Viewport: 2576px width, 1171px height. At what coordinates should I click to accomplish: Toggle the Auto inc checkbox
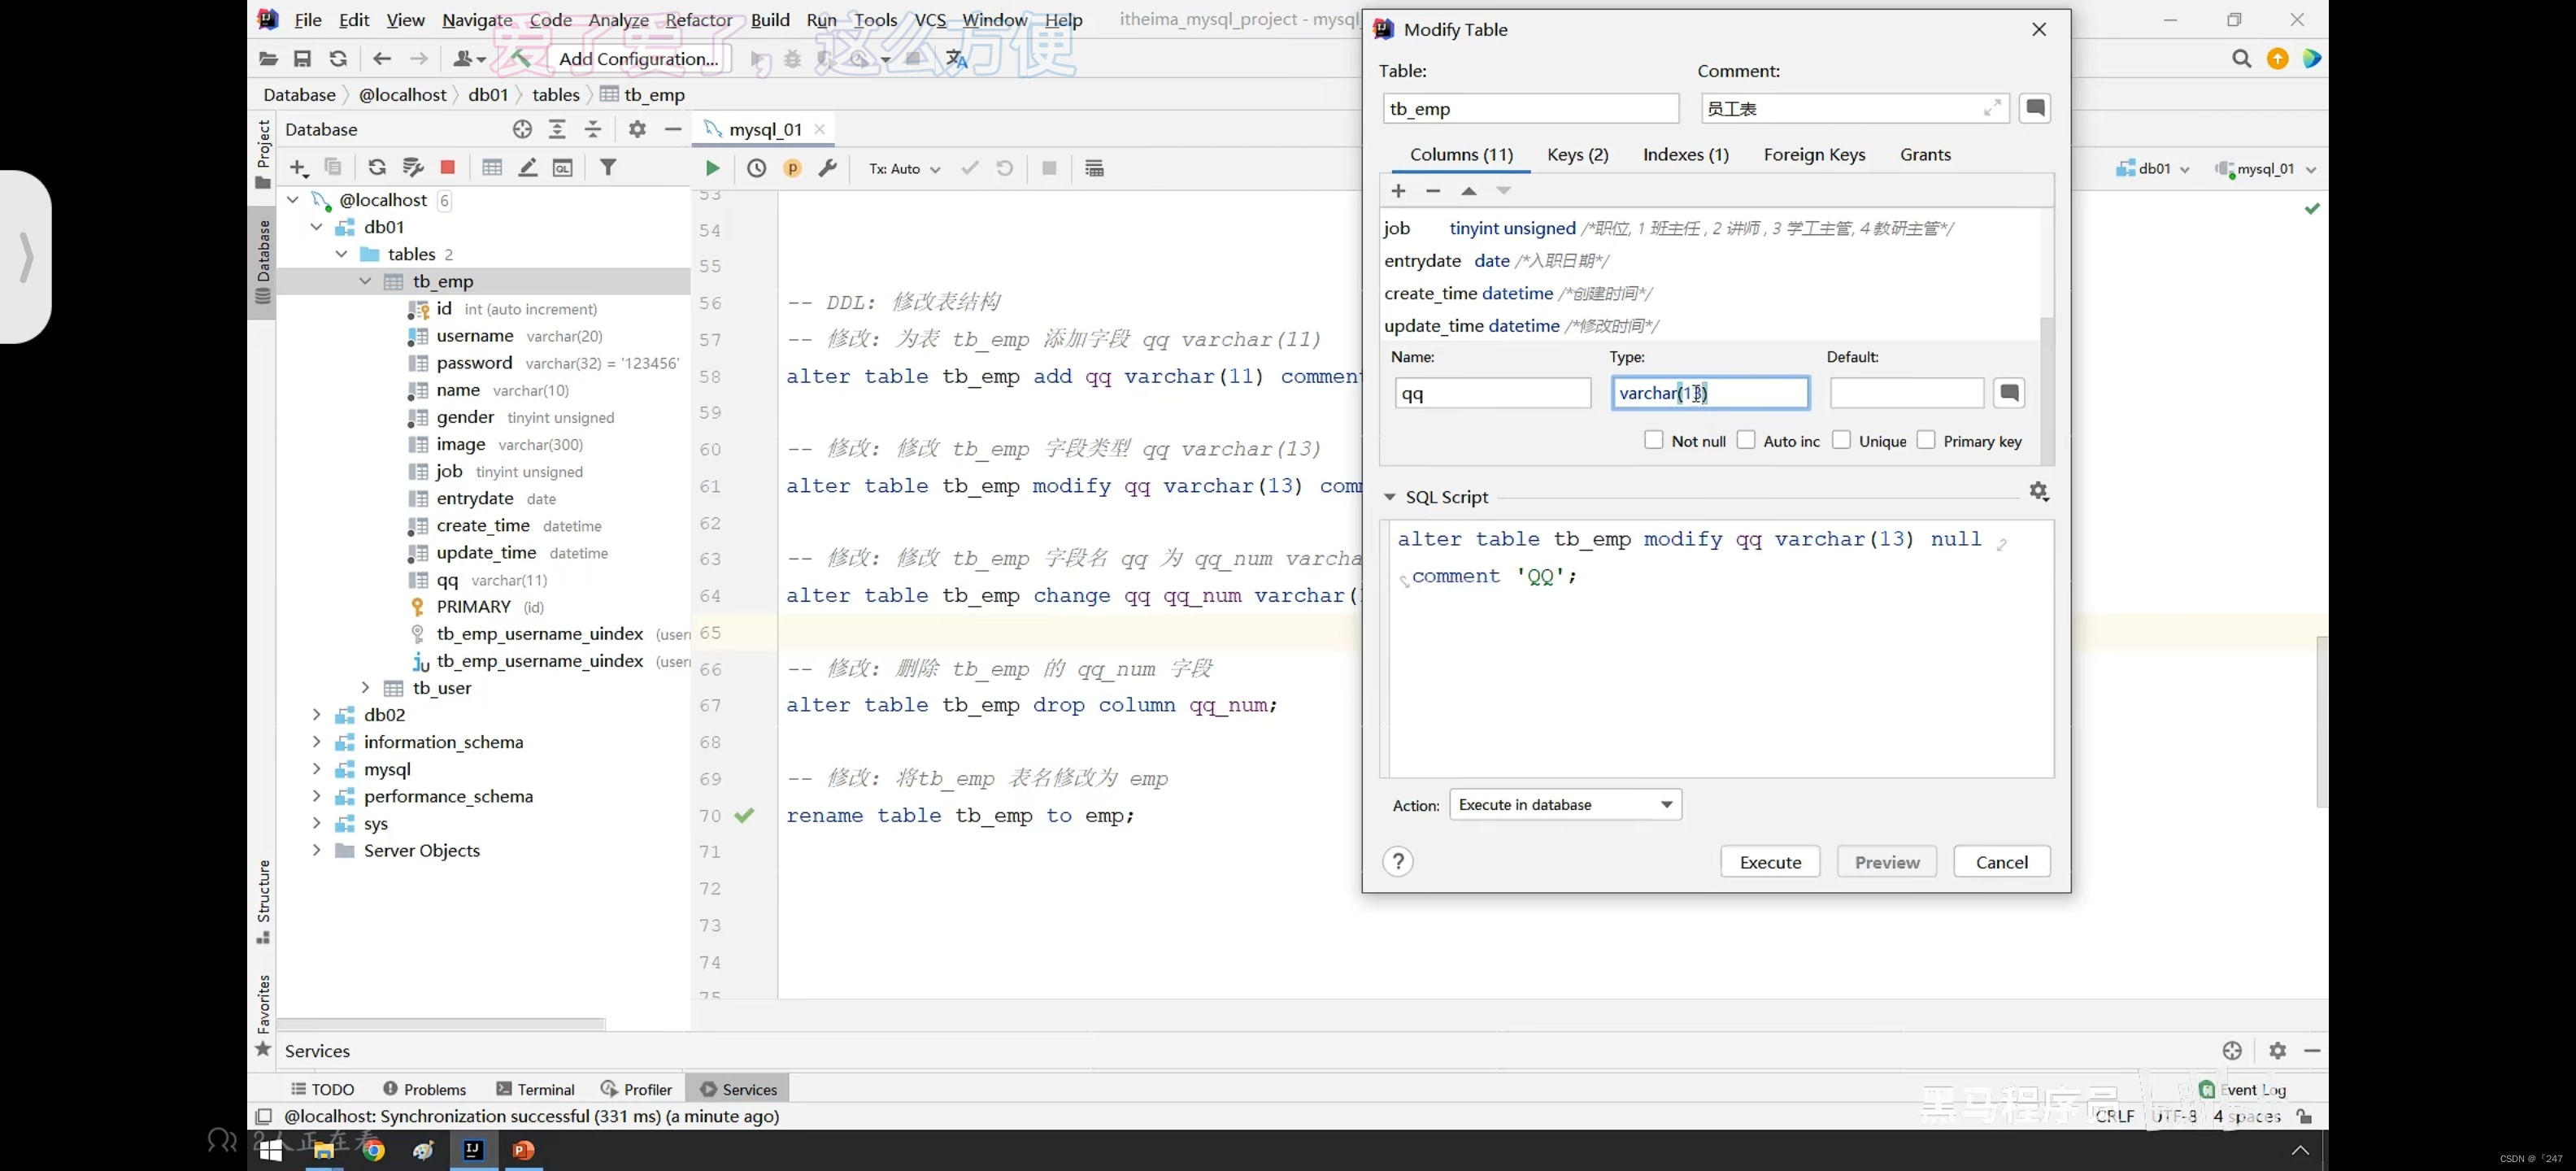point(1747,440)
